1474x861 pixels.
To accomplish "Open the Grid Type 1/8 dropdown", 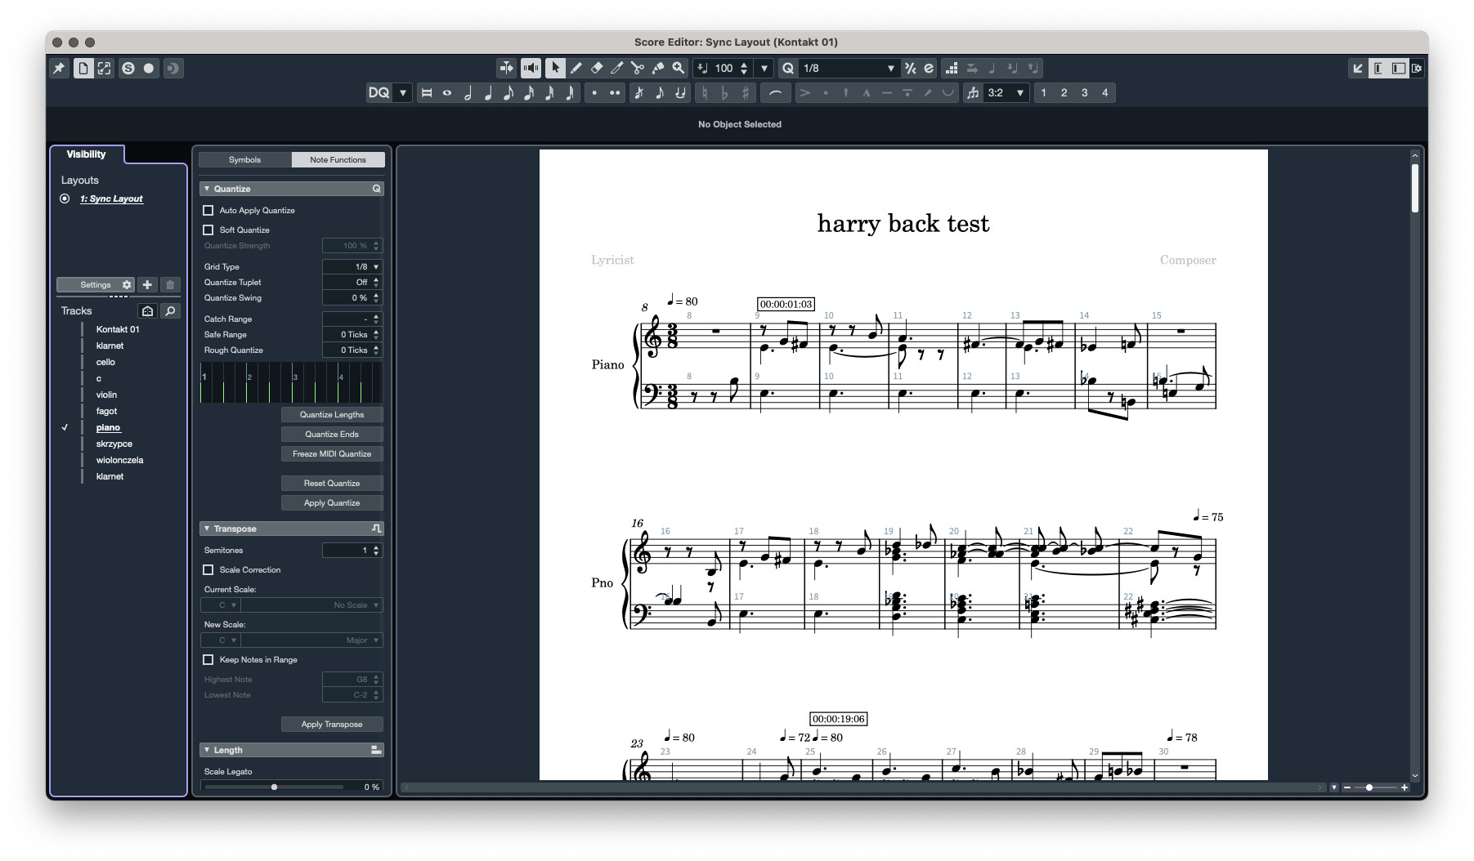I will (x=352, y=266).
